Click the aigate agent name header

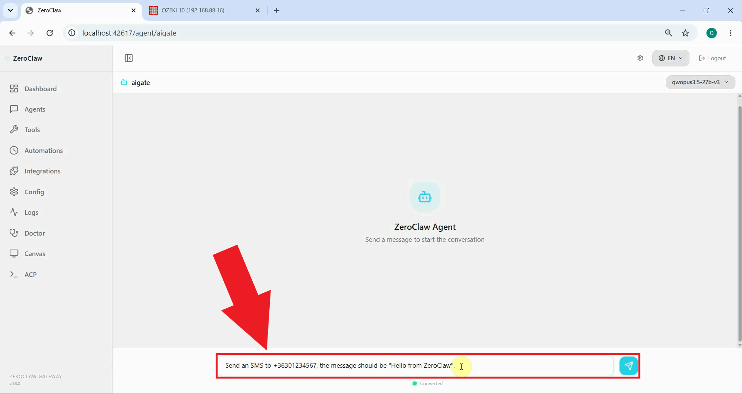(x=141, y=83)
